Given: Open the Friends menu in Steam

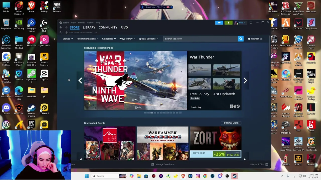Looking at the screenshot, I should click(x=81, y=22).
